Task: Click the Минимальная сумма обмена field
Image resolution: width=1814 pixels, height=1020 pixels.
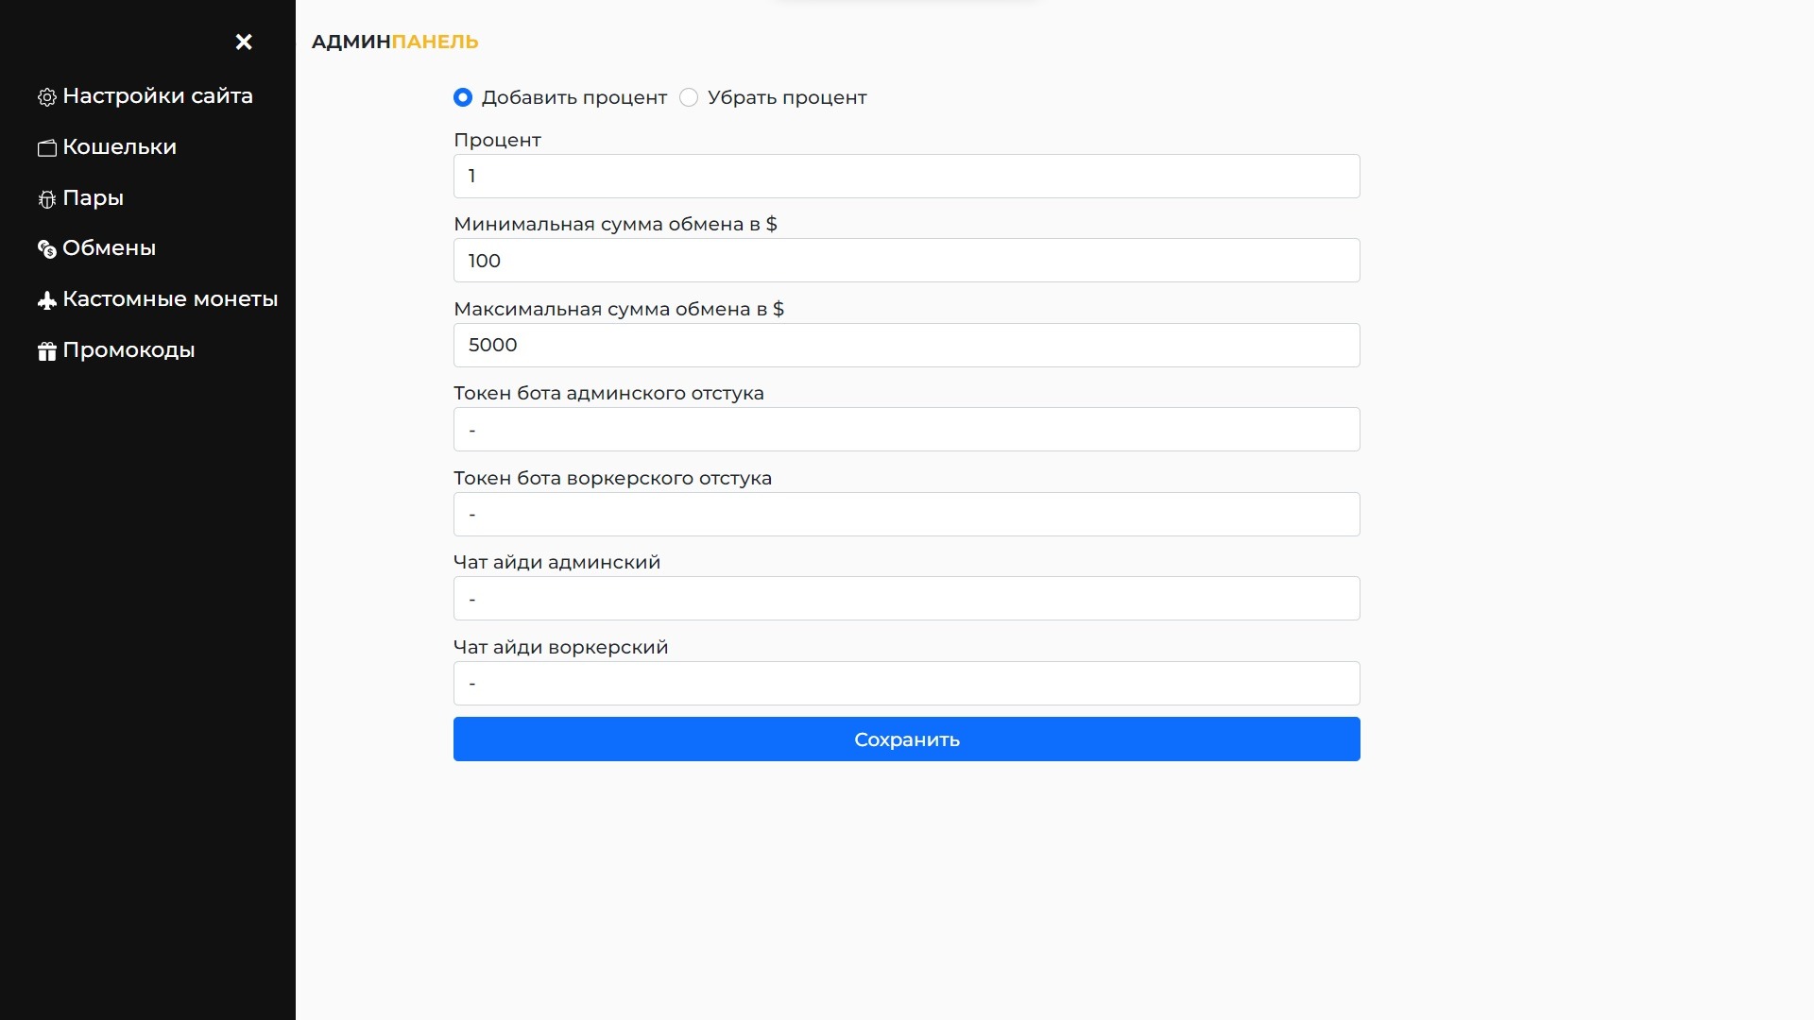Action: point(906,261)
